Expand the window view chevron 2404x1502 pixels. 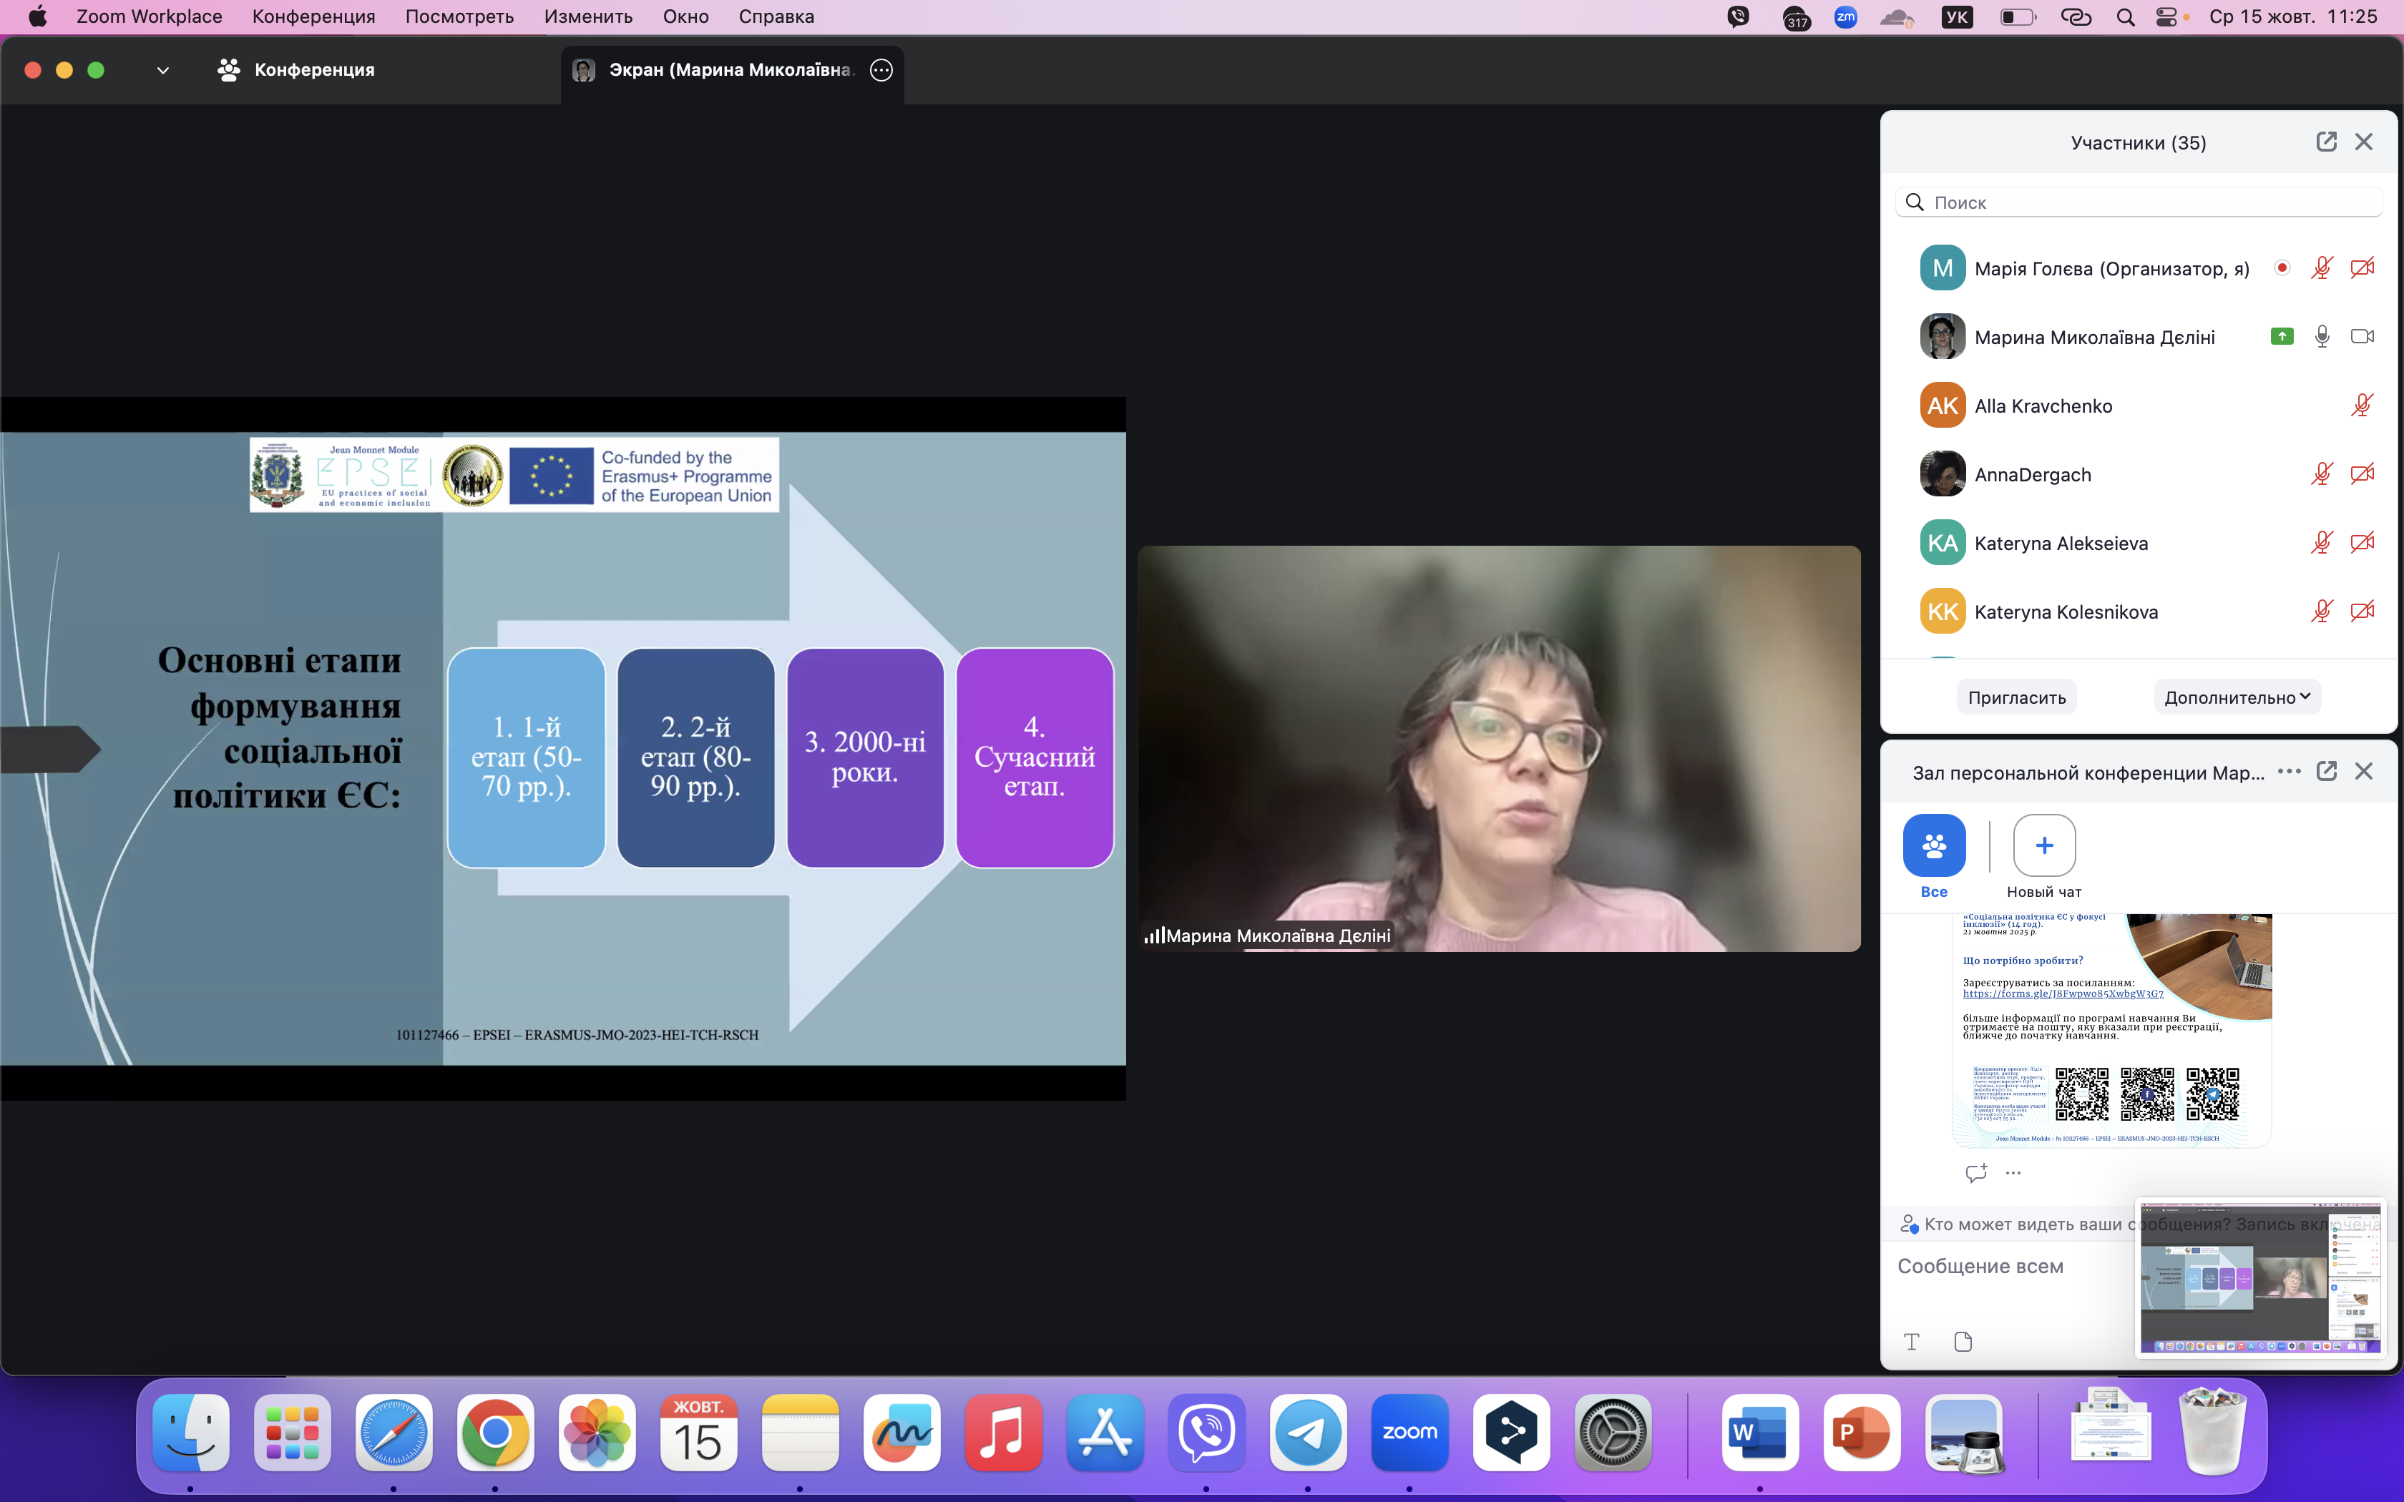[163, 71]
